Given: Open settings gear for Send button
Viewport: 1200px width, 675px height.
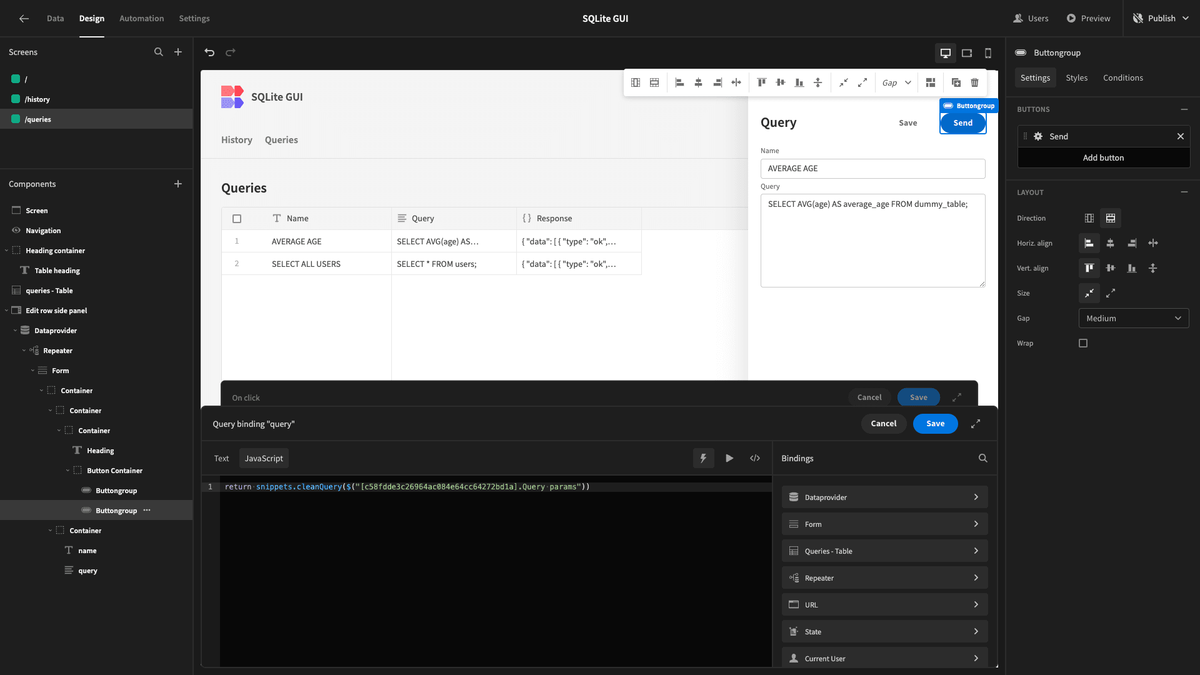Looking at the screenshot, I should pos(1038,136).
